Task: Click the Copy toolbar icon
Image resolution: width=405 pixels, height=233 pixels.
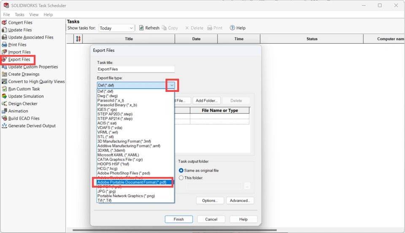Action: pyautogui.click(x=164, y=28)
